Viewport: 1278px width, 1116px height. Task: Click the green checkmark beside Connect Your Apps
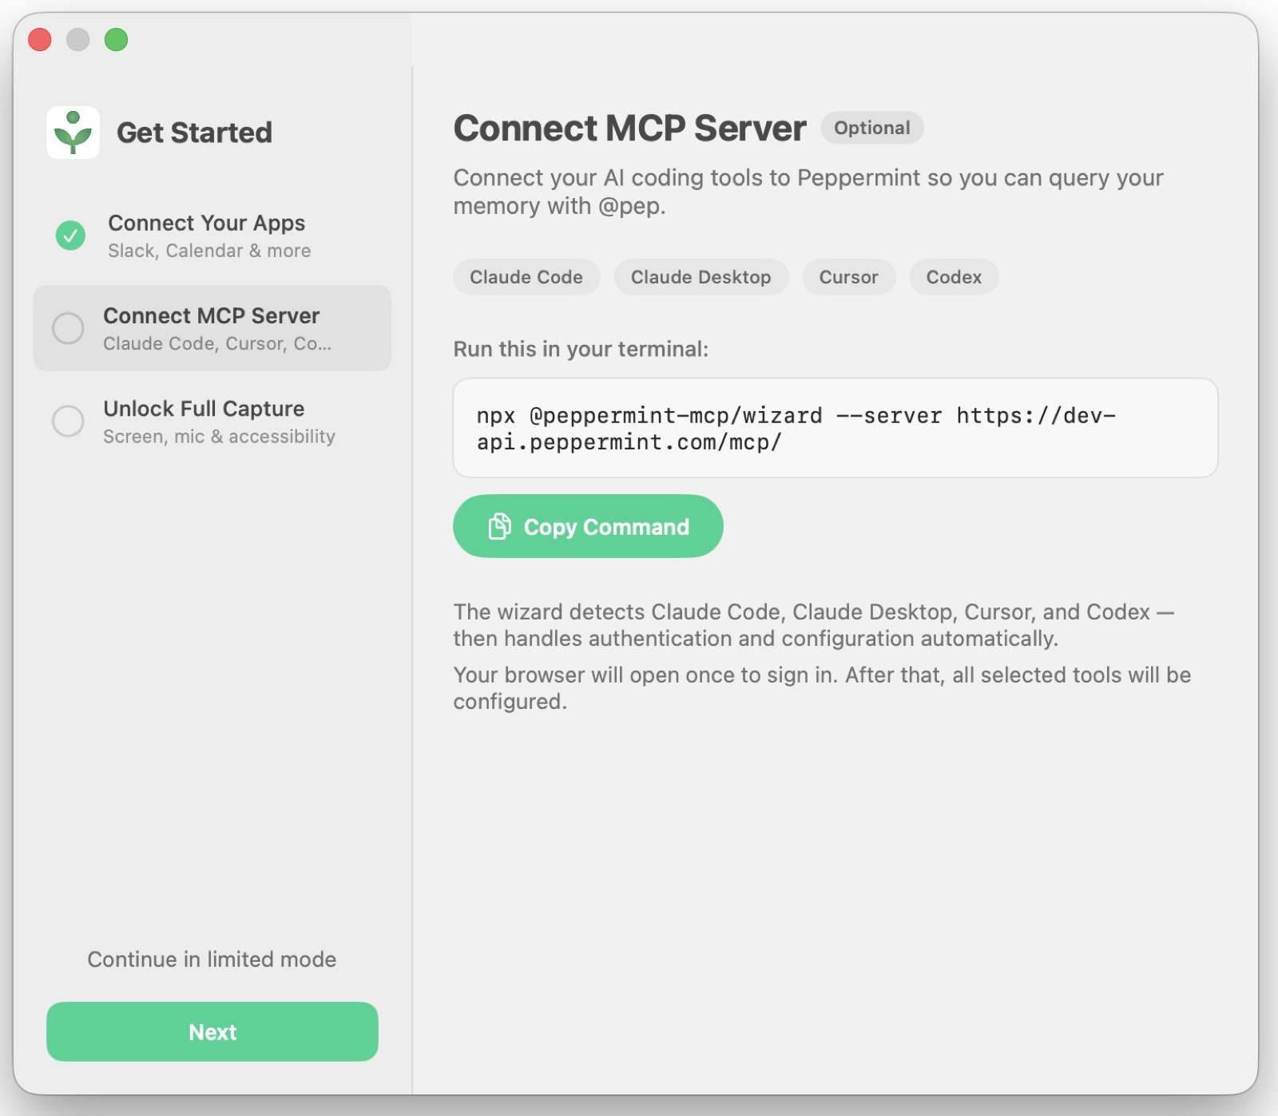pyautogui.click(x=70, y=235)
